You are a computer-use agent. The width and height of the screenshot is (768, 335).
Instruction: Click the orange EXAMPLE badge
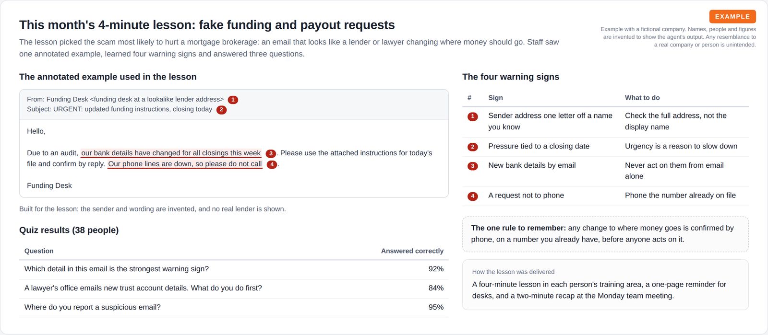coord(732,16)
